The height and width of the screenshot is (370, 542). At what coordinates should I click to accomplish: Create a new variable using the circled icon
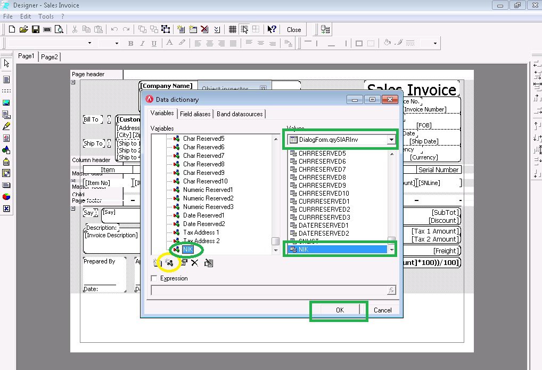pyautogui.click(x=169, y=263)
